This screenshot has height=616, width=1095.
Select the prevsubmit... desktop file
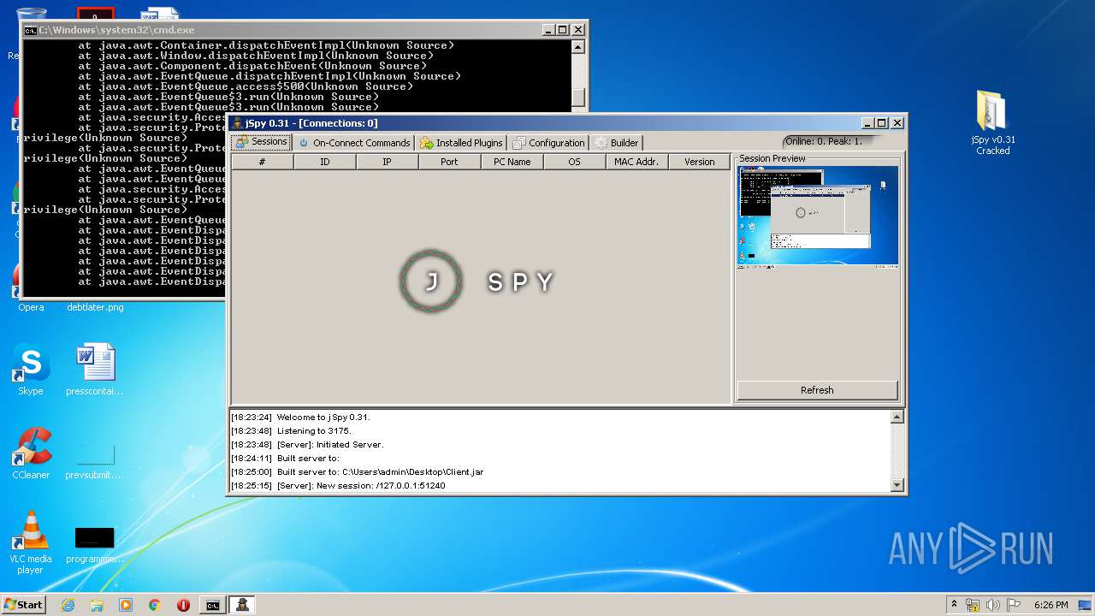click(94, 462)
